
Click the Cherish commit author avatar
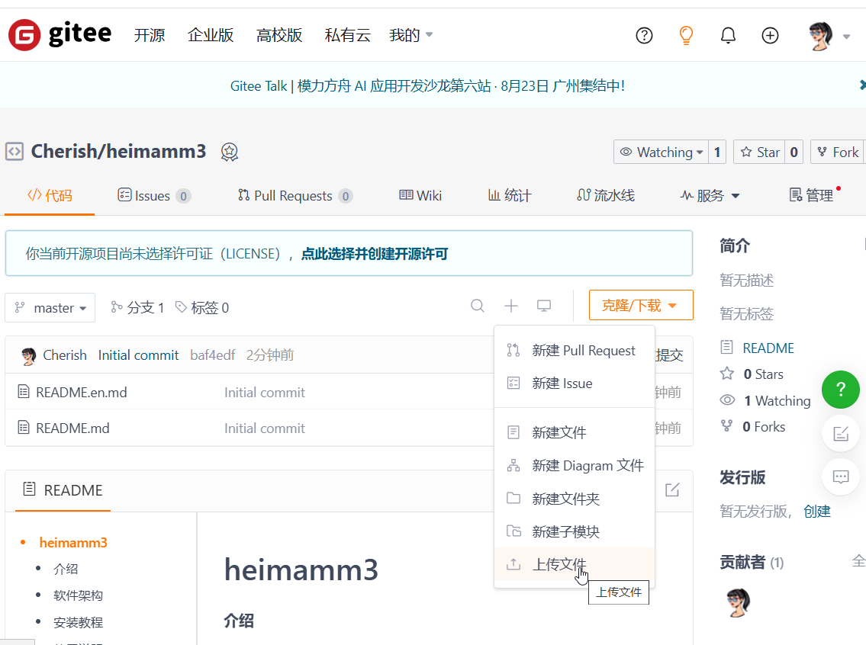point(29,356)
